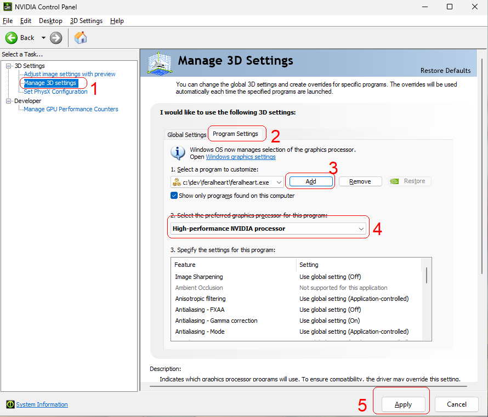Switch to the Program Settings tab
This screenshot has height=417, width=488.
pyautogui.click(x=235, y=134)
